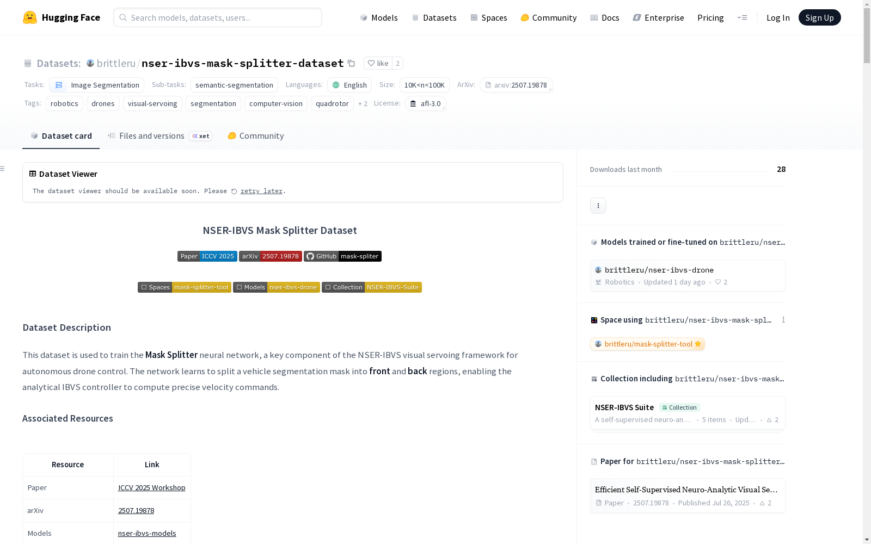871x544 pixels.
Task: Open the brittleru/nser-ibvs-drone model card
Action: (688, 276)
